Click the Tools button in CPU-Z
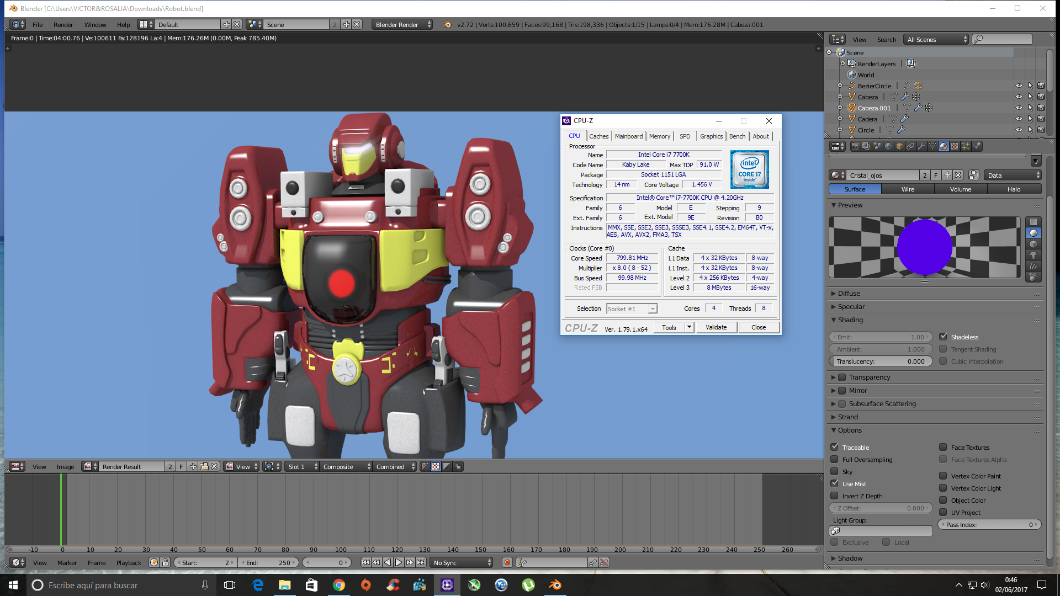This screenshot has width=1060, height=596. coord(669,327)
